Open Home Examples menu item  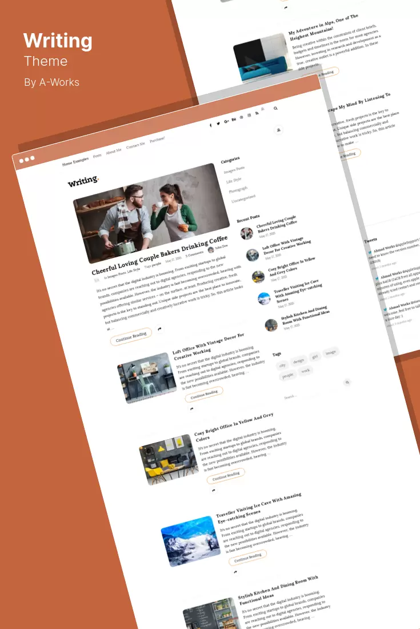(75, 161)
